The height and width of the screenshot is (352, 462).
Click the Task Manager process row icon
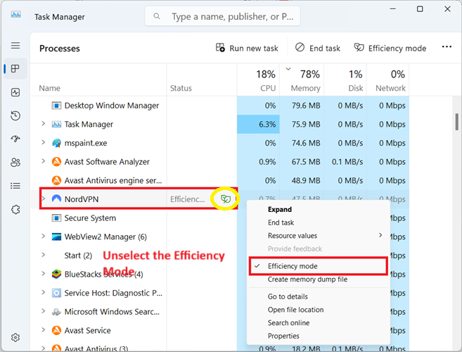56,125
